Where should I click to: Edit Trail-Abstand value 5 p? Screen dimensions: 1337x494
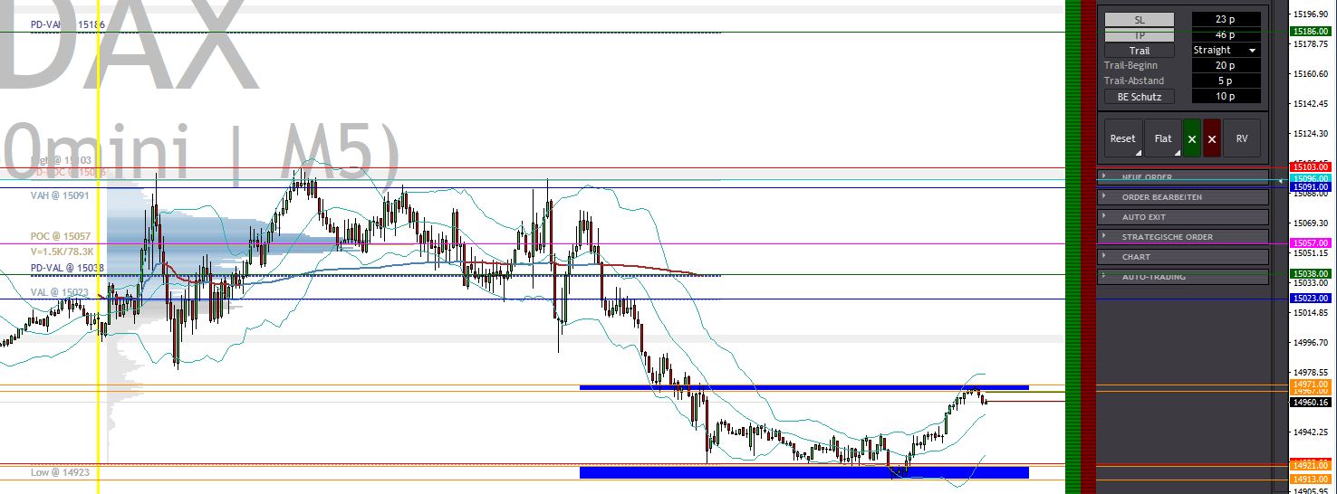[1226, 81]
